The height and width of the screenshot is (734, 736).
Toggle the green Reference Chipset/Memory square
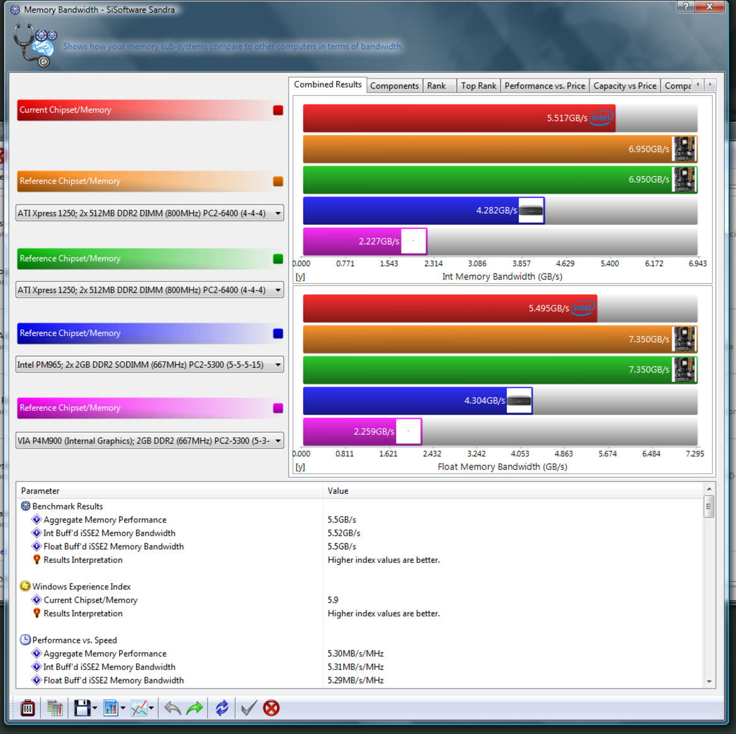tap(278, 259)
